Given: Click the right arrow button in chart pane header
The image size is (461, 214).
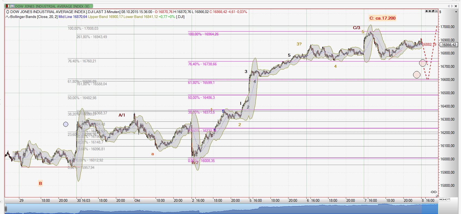Looking at the screenshot, I should coord(430,11).
